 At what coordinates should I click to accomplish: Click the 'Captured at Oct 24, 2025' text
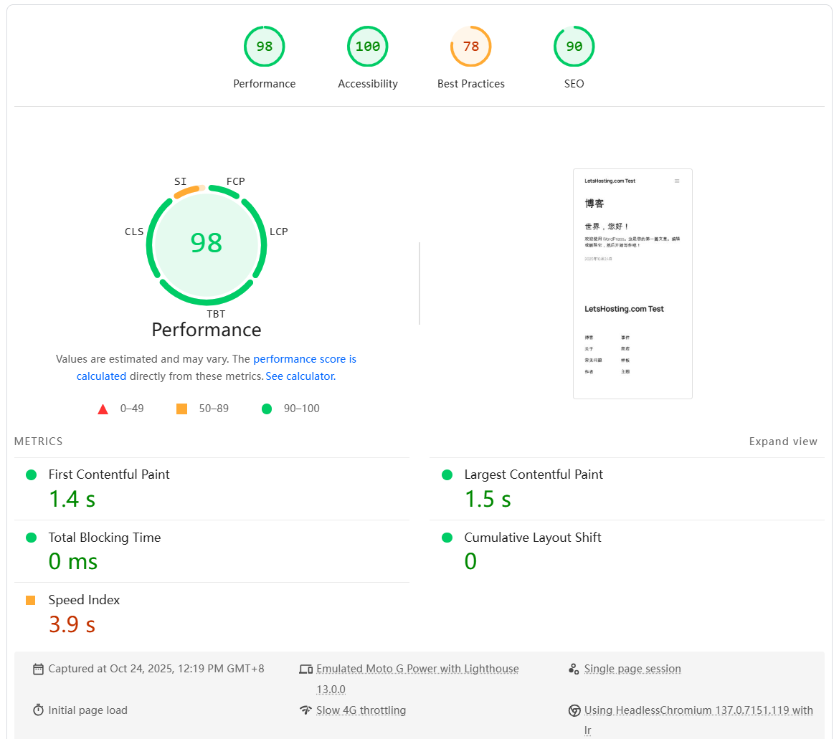(110, 669)
